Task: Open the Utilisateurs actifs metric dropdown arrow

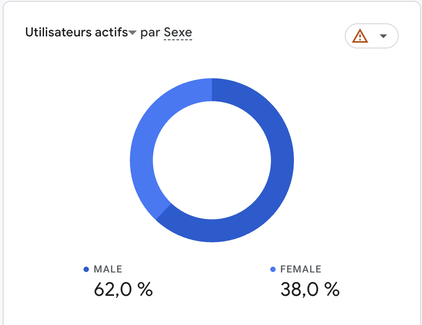Action: click(132, 33)
